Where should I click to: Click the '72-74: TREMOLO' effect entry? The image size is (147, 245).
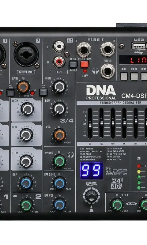87,160
